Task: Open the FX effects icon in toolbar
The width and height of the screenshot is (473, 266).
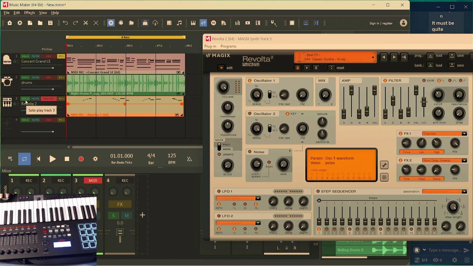Action: [213, 23]
